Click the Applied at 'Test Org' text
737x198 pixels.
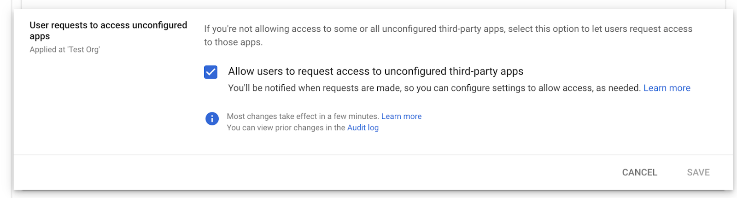click(x=64, y=49)
